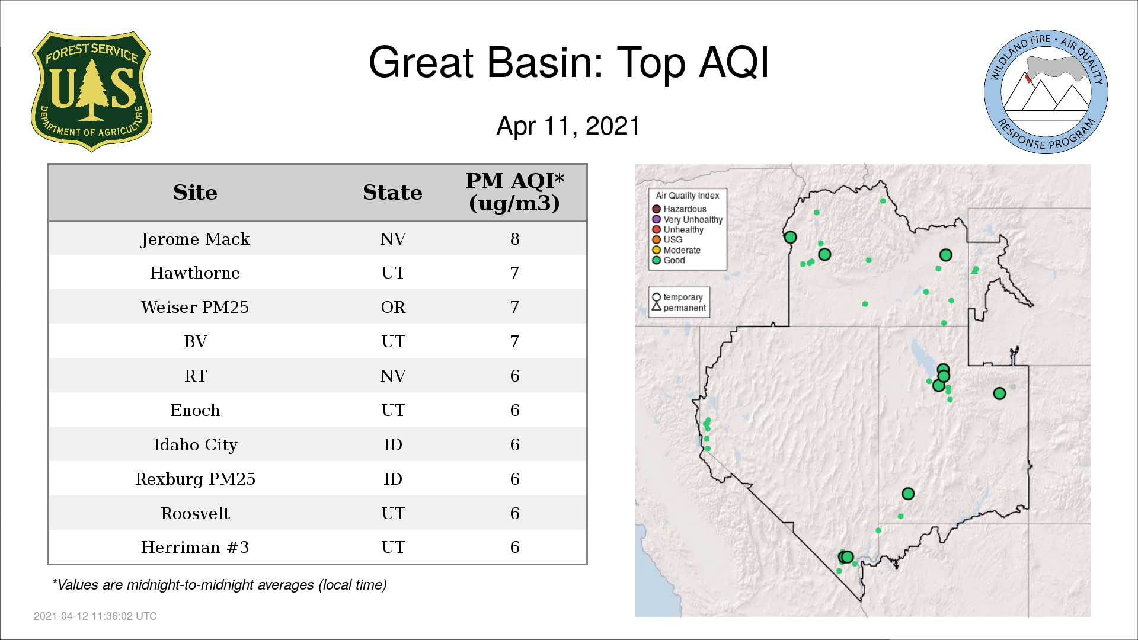Select the date 'Apr 11, 2021'
This screenshot has width=1138, height=640.
(x=568, y=126)
